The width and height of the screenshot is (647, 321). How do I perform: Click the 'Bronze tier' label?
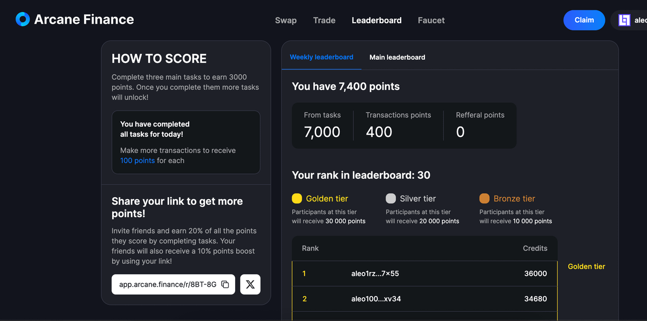pyautogui.click(x=514, y=199)
